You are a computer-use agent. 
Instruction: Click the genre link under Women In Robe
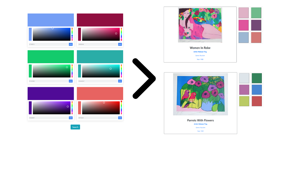pyautogui.click(x=200, y=56)
